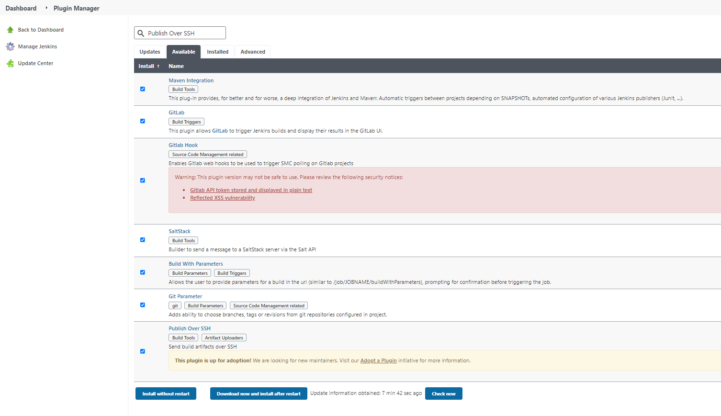Click the Check now button

click(444, 394)
